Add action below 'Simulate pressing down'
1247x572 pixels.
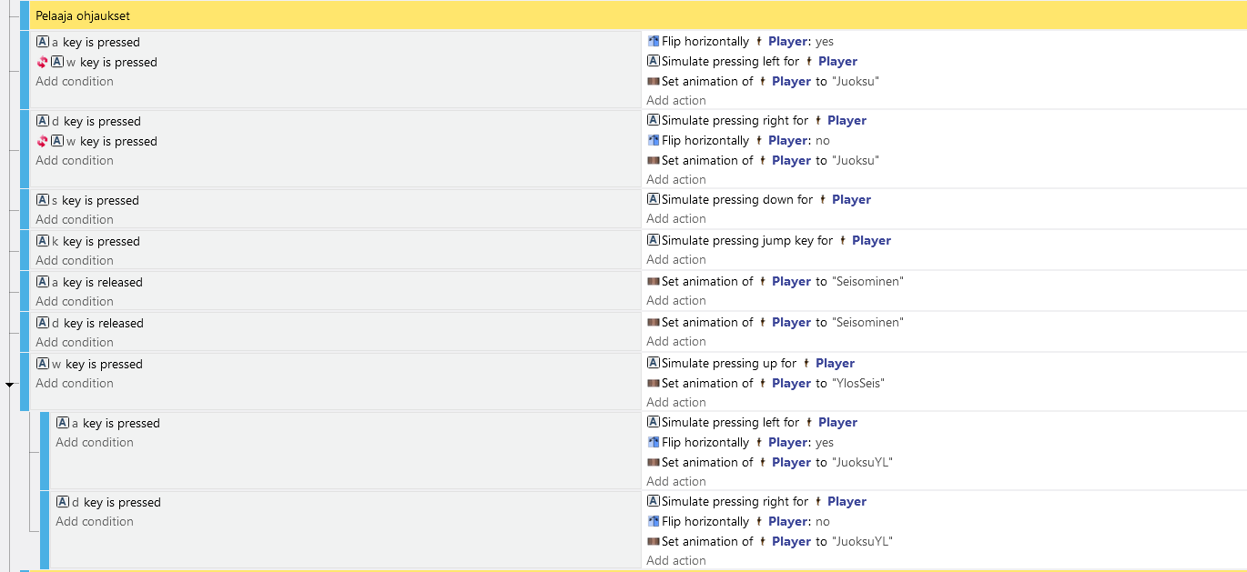[x=676, y=218]
